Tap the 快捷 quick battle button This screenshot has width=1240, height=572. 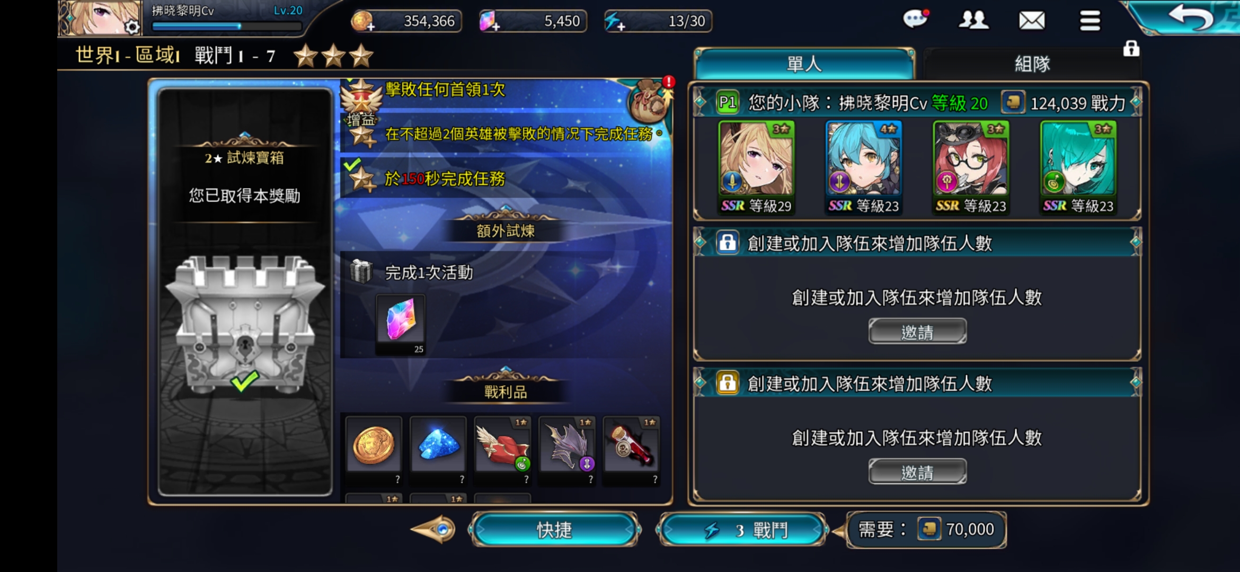[x=554, y=530]
